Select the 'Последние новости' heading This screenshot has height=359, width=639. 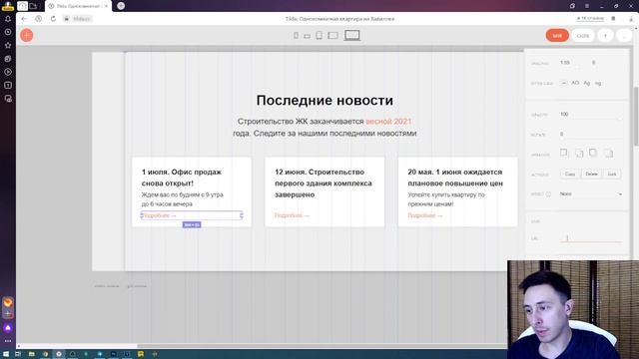pyautogui.click(x=324, y=100)
